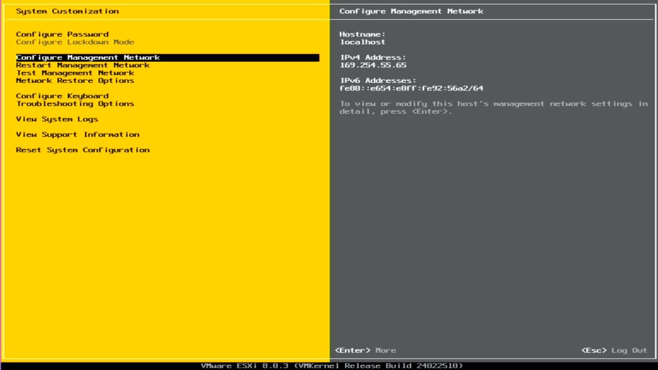Click highlighted Configure Management Network entry

88,58
